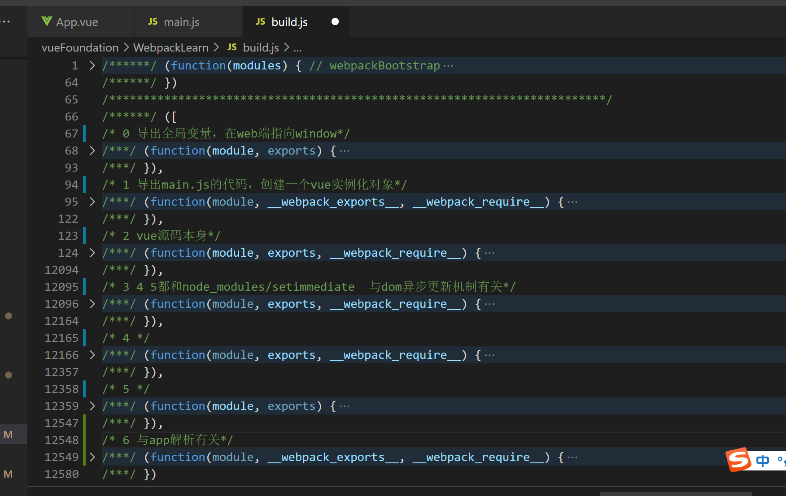The width and height of the screenshot is (786, 496).
Task: Click '/* 4 */' comment on line 12165
Action: pyautogui.click(x=126, y=338)
